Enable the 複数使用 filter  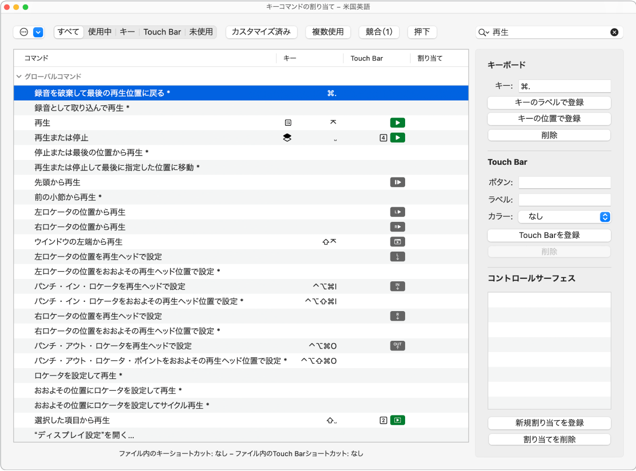click(328, 32)
